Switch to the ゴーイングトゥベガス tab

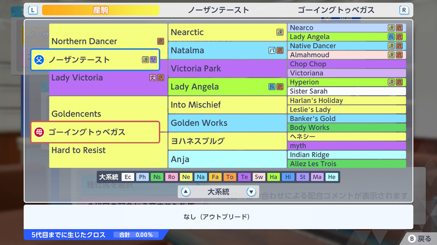(336, 10)
